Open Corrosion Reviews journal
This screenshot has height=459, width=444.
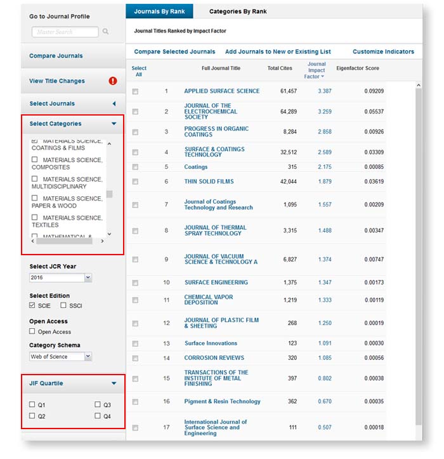(x=214, y=357)
